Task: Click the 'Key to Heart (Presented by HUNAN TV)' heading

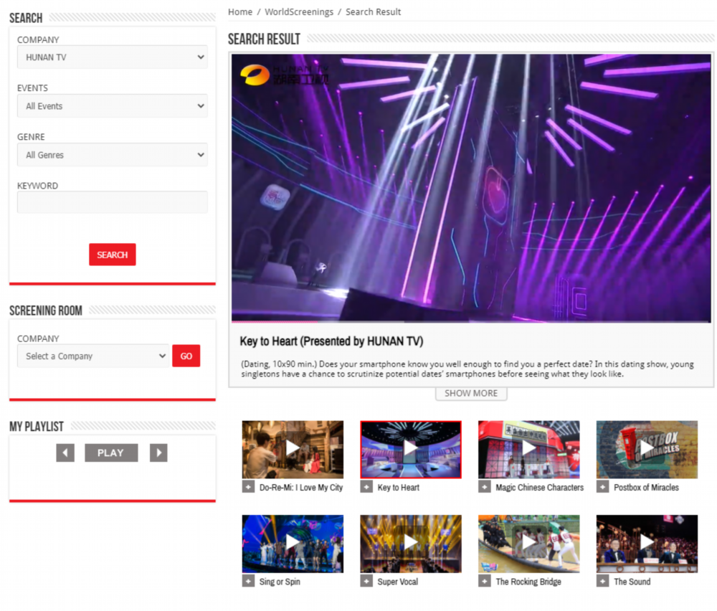Action: (331, 341)
